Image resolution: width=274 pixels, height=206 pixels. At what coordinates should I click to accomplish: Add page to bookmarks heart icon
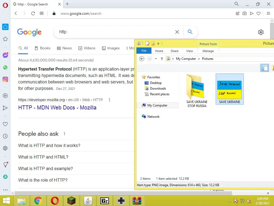coord(258,13)
